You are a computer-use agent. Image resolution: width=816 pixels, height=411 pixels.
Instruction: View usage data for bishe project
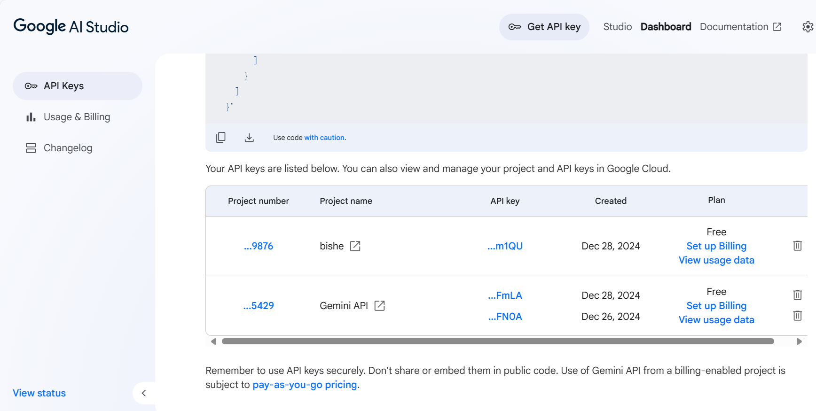[x=716, y=260]
